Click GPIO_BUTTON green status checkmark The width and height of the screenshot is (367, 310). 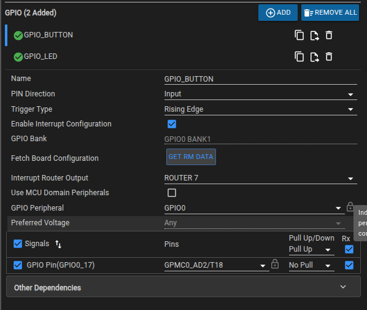(x=18, y=36)
